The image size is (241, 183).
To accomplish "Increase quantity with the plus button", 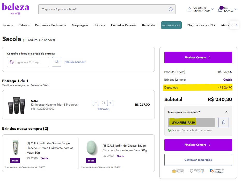I will click(110, 103).
